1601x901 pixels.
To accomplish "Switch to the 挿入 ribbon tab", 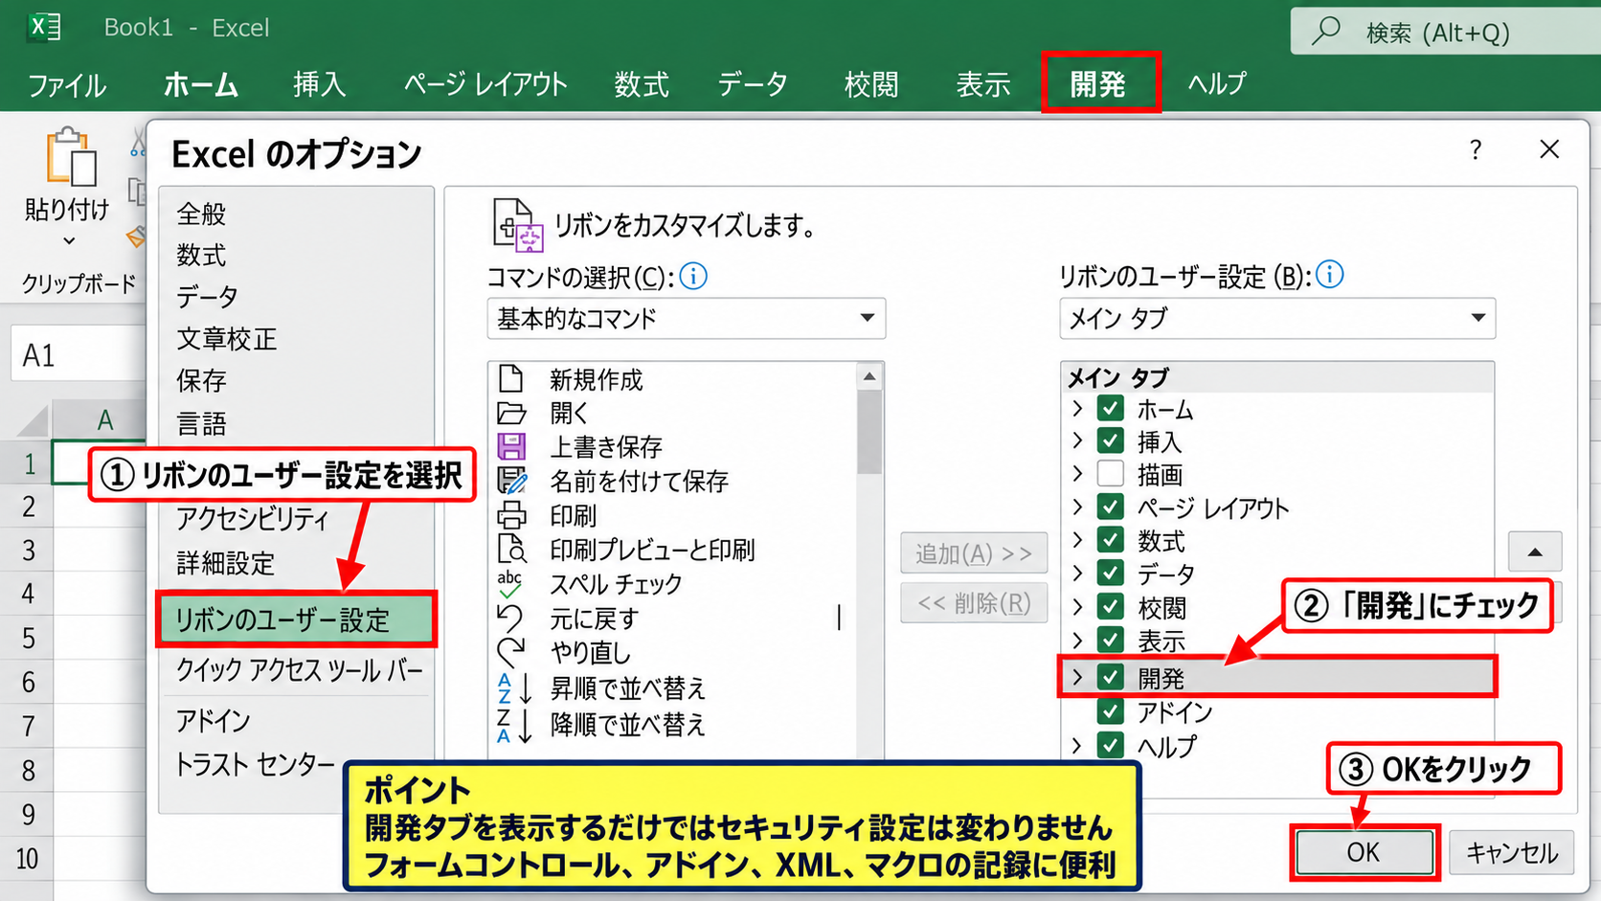I will point(319,84).
